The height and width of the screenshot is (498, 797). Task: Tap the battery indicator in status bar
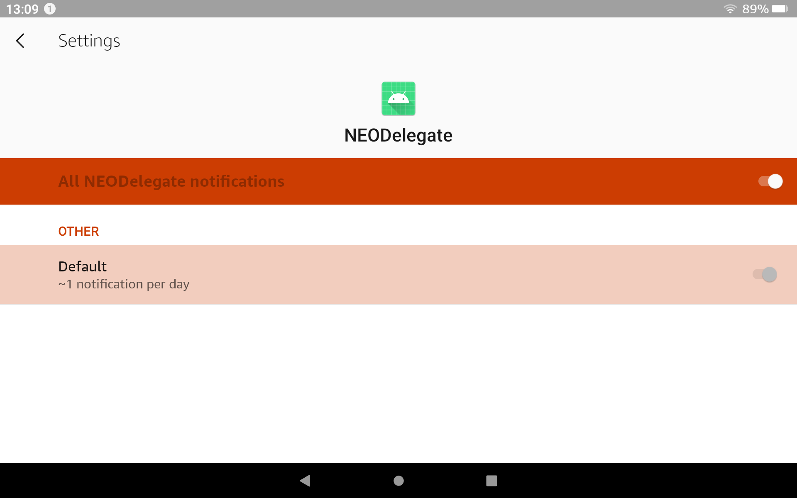click(780, 9)
